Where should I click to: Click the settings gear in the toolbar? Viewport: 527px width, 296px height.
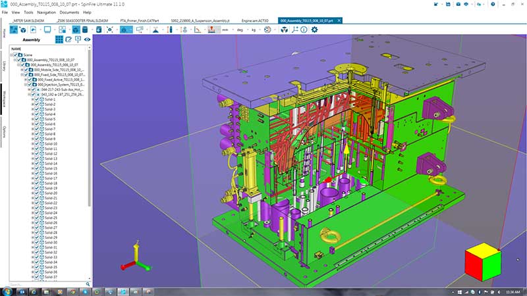[314, 30]
